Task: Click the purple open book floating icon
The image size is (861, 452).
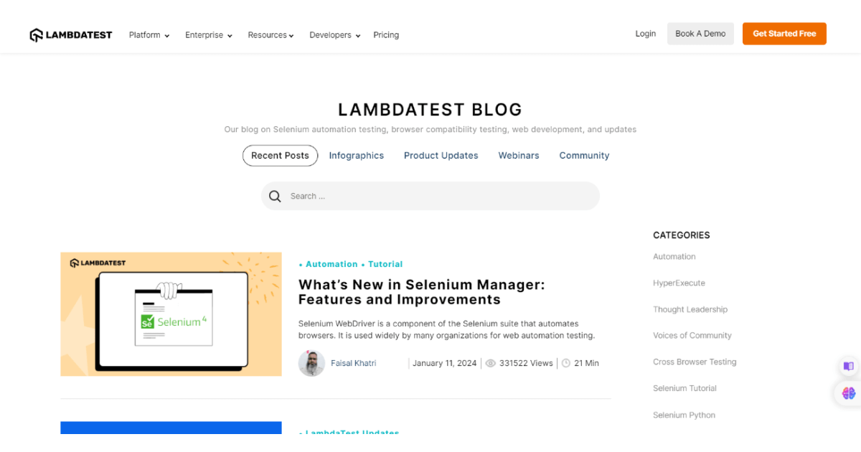Action: (849, 366)
